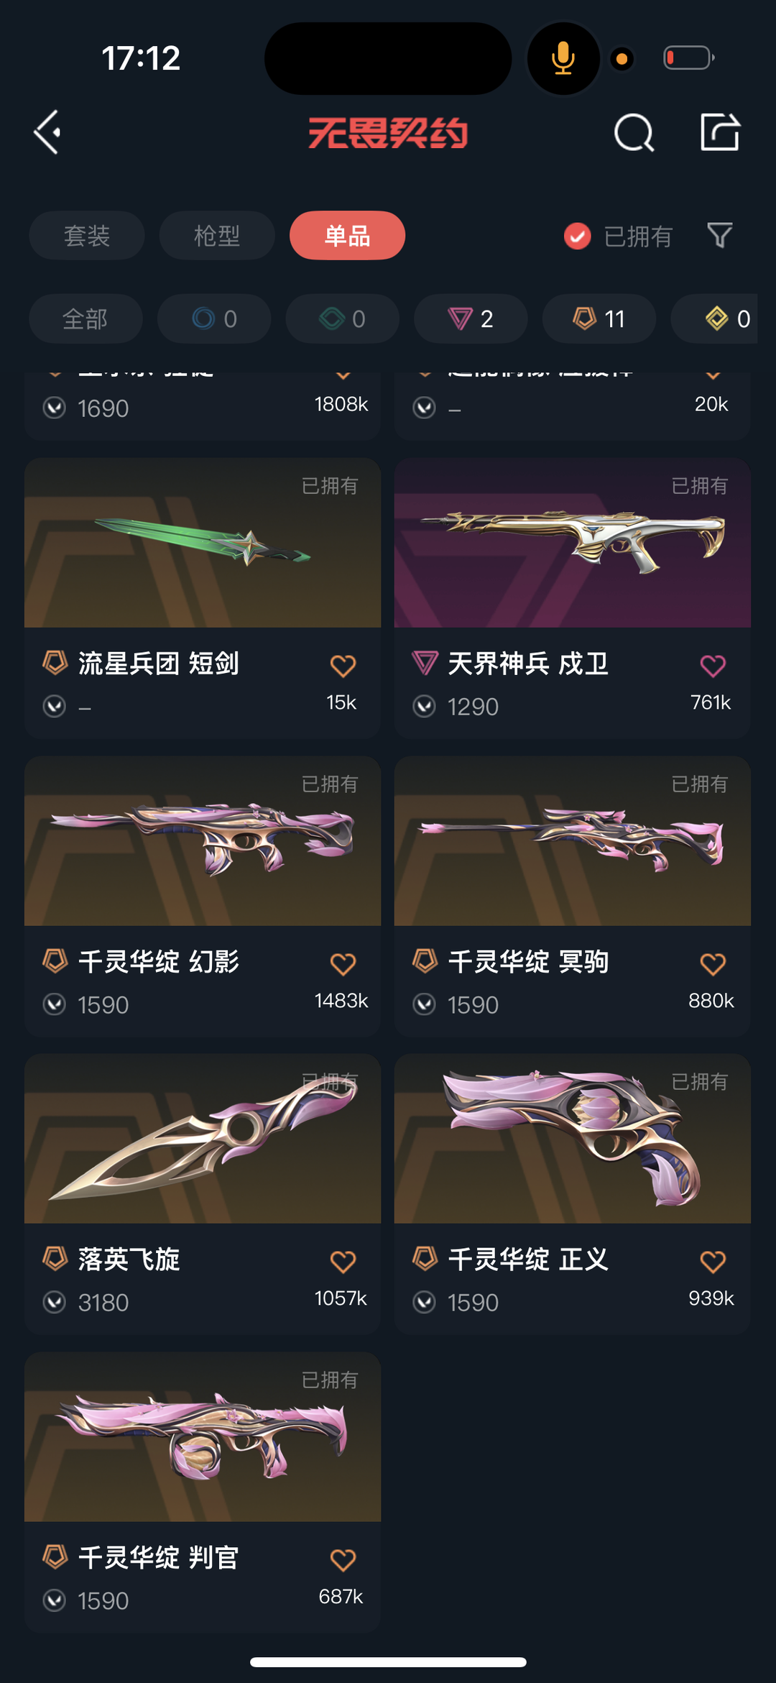This screenshot has height=1683, width=776.
Task: Tap heart icon for 千灵华绽 冥驹
Action: pyautogui.click(x=713, y=964)
